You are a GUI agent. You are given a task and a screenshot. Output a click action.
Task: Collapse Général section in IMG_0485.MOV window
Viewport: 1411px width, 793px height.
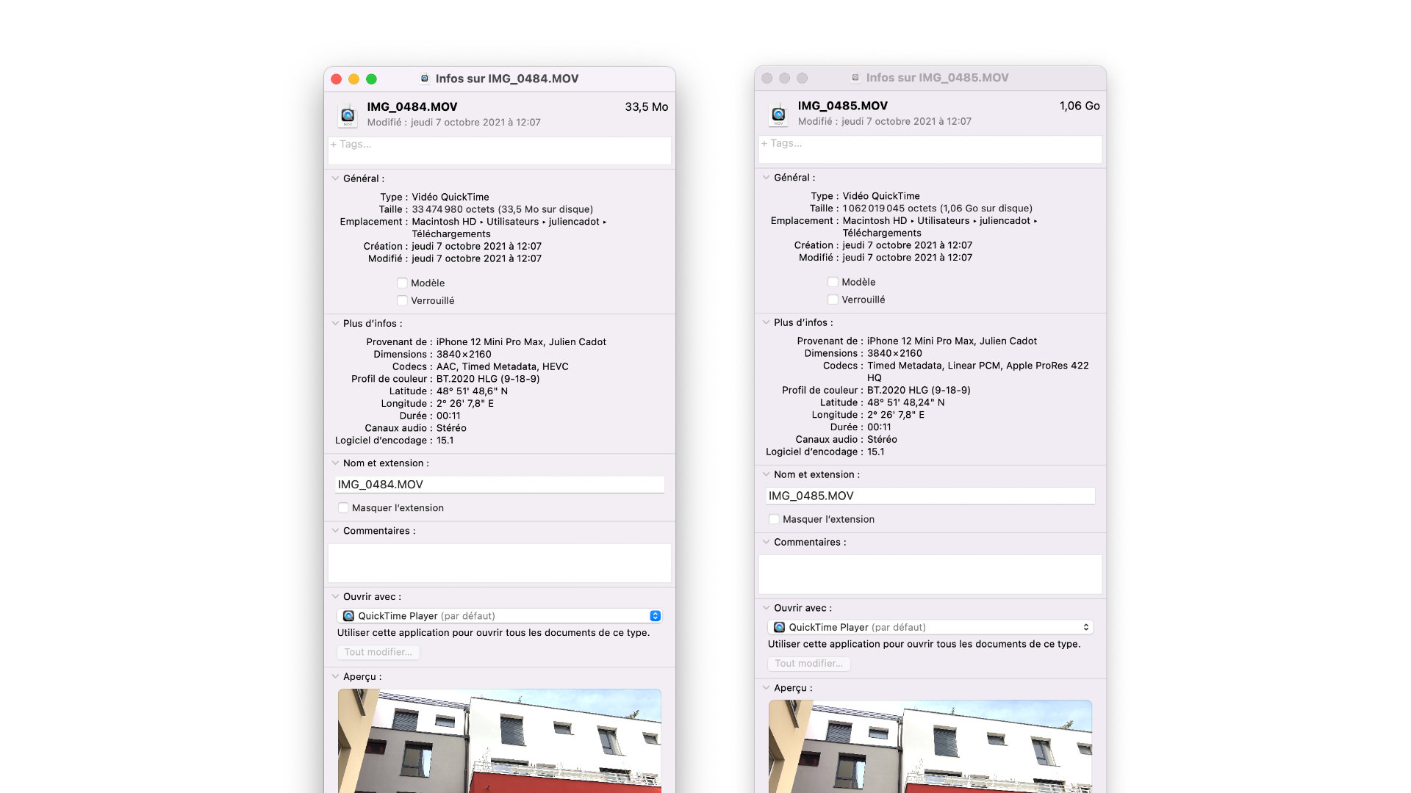(x=766, y=178)
